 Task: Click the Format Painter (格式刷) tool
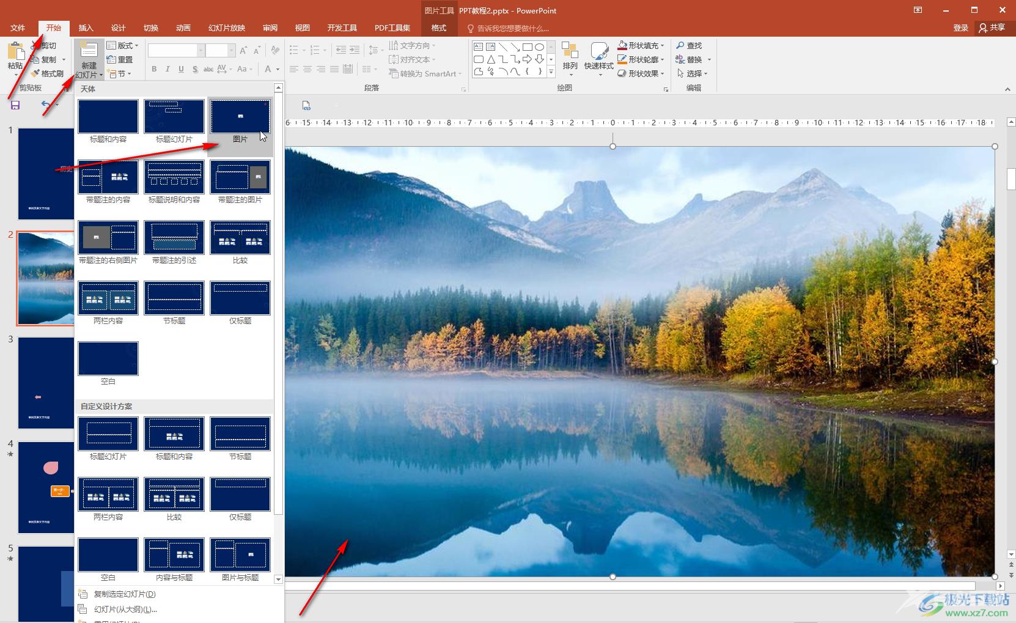point(48,73)
